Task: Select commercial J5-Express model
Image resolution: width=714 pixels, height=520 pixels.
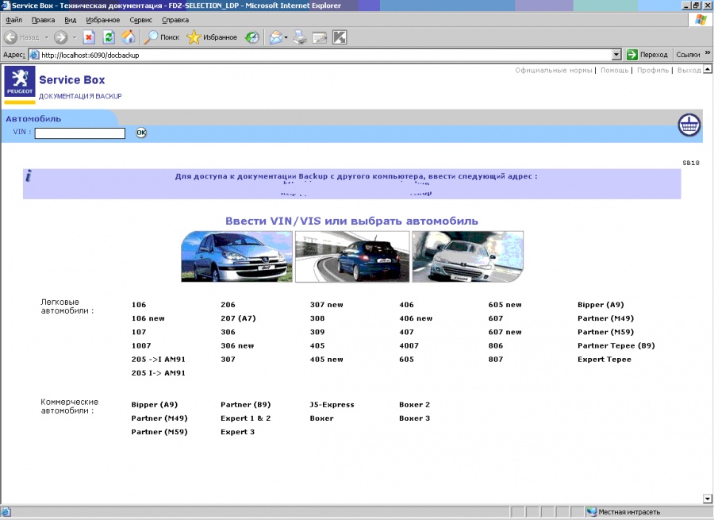Action: point(332,405)
